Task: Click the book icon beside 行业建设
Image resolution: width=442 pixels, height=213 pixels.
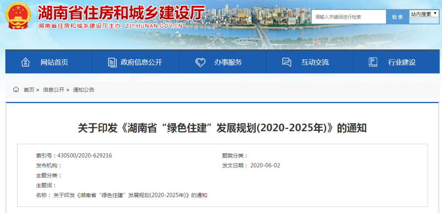Action: coord(373,62)
